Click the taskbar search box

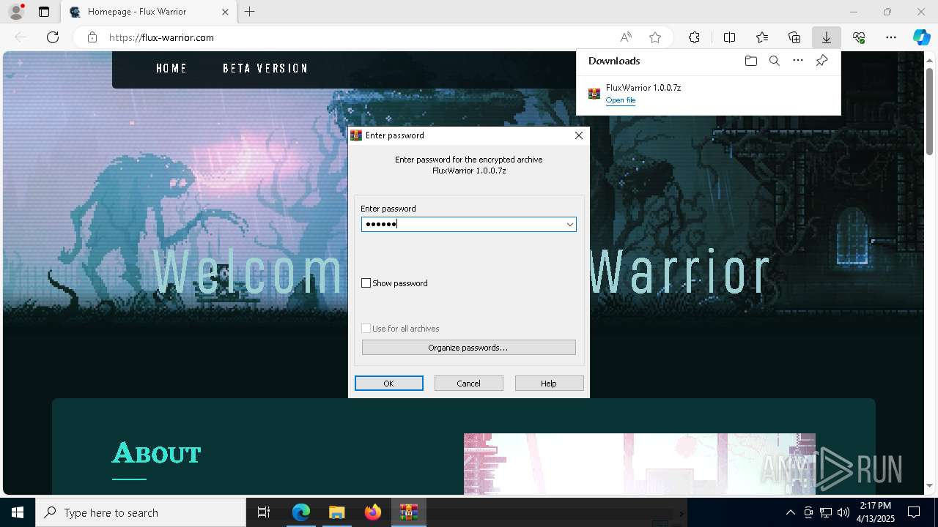(141, 512)
